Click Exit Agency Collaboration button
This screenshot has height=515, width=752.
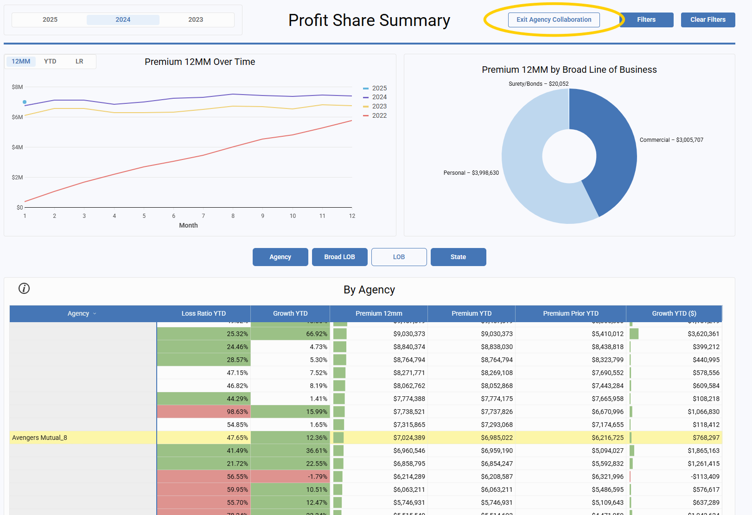coord(554,19)
